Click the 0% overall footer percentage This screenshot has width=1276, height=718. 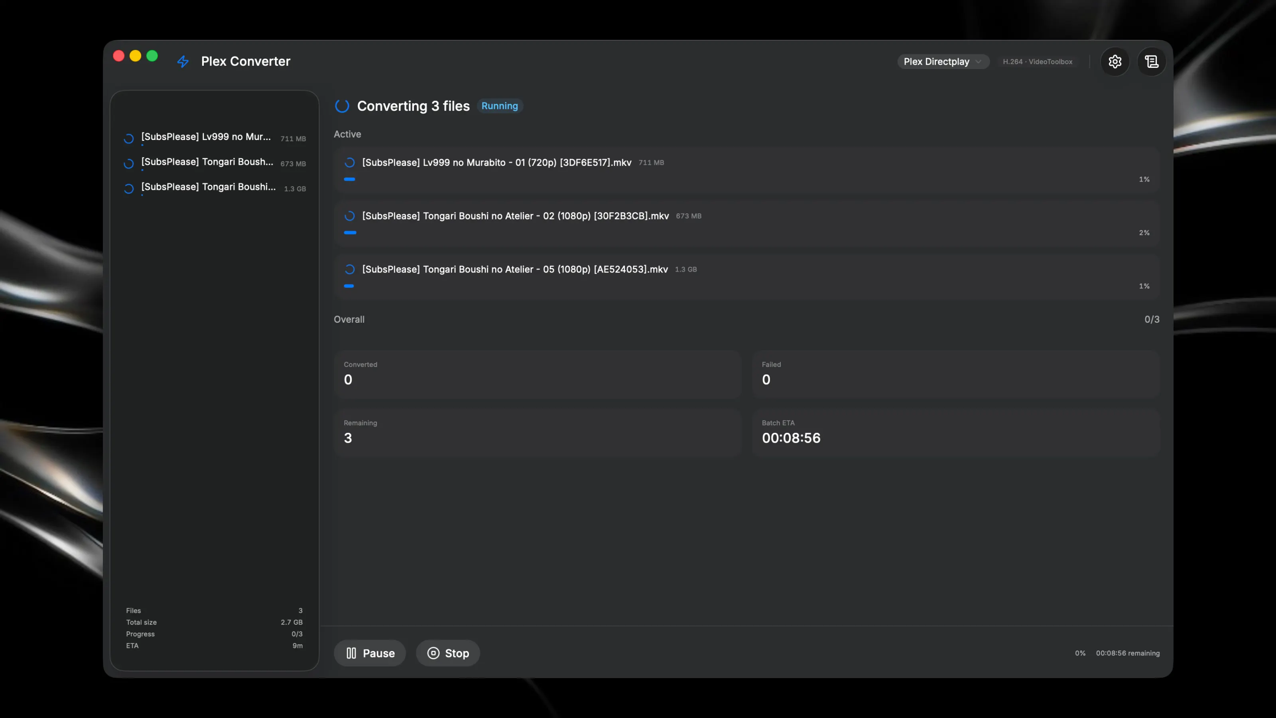(1080, 654)
